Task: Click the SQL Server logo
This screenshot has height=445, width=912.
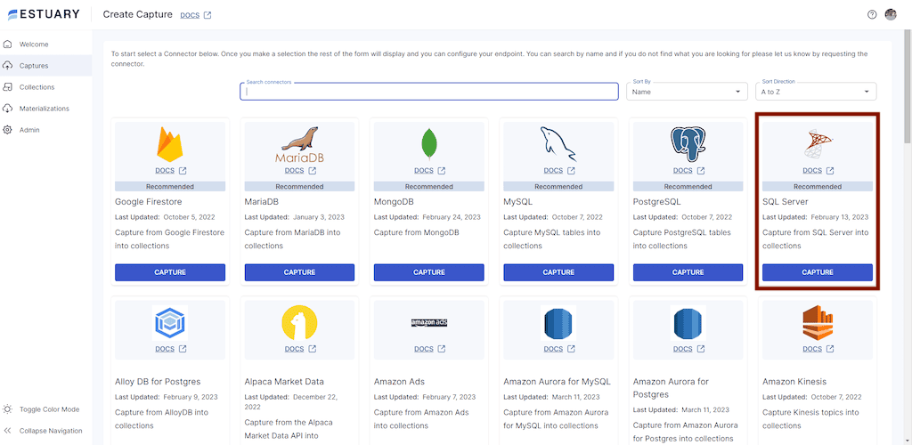Action: tap(818, 144)
